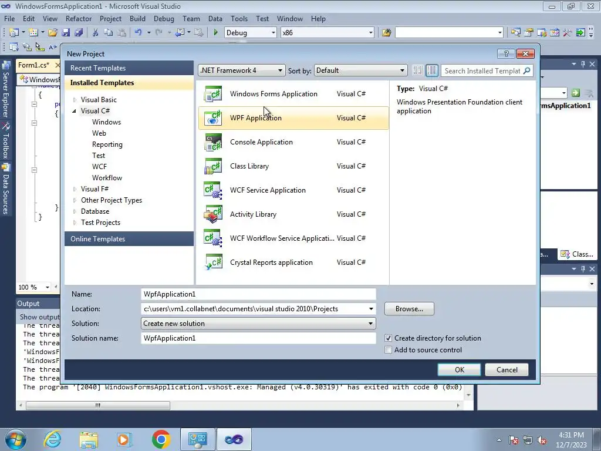601x451 pixels.
Task: Click the Open File folder icon
Action: [52, 33]
